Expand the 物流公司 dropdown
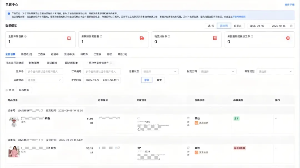 217,72
